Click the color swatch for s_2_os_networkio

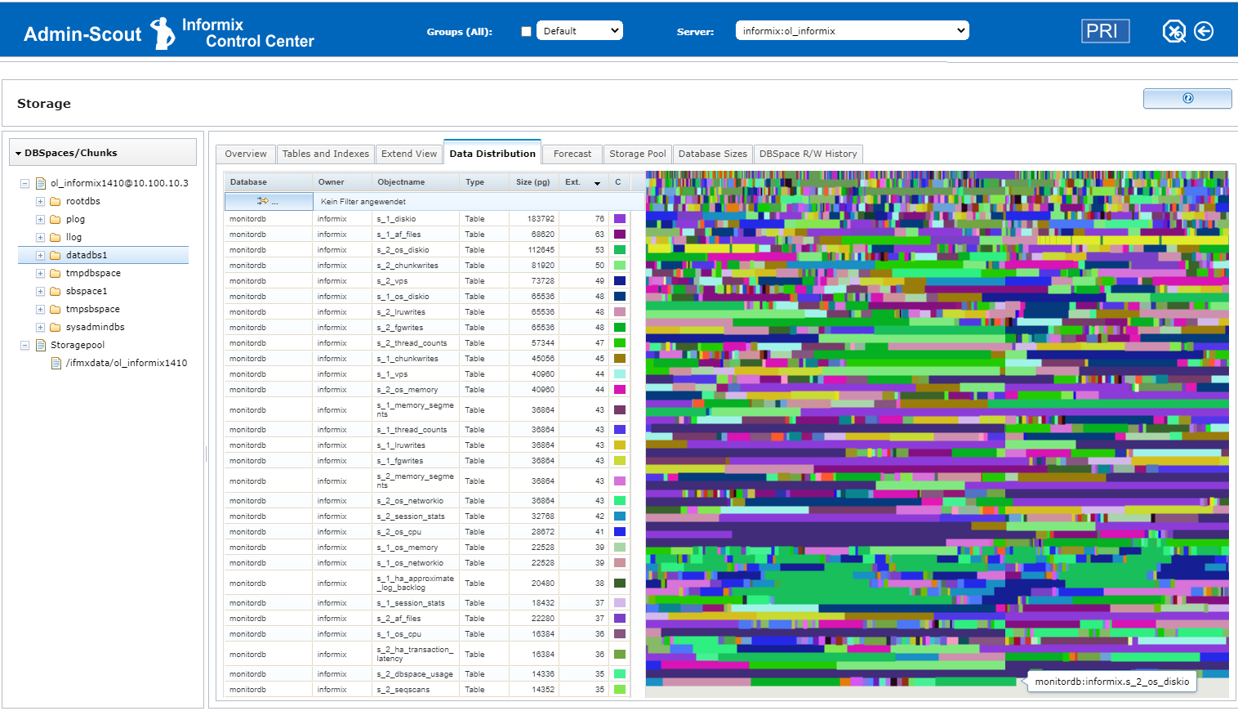coord(620,501)
